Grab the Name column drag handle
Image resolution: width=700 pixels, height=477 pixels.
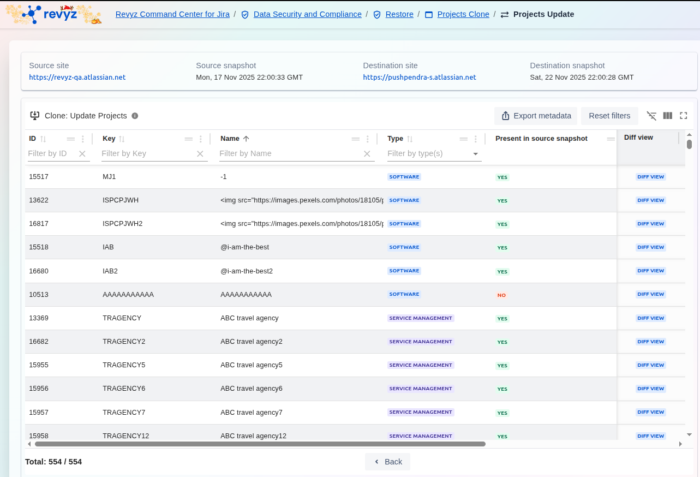(x=356, y=139)
